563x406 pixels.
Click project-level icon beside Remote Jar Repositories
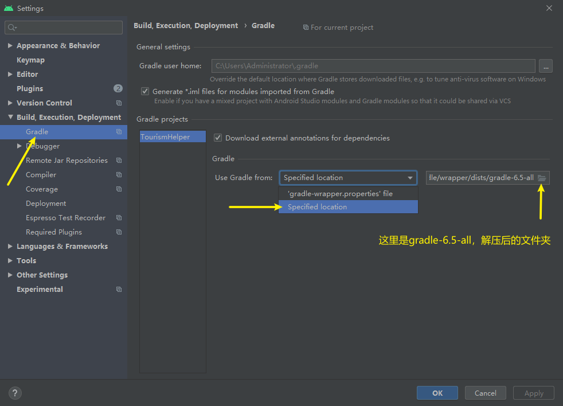[x=119, y=161]
